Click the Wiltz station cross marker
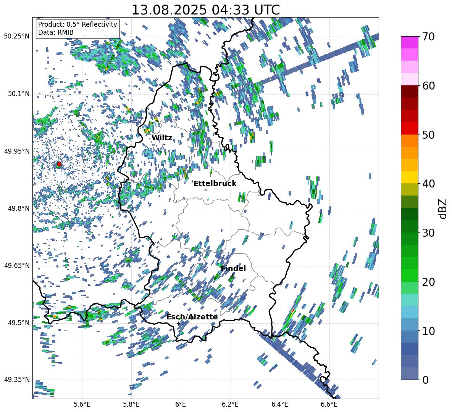This screenshot has width=452, height=412. pos(164,144)
